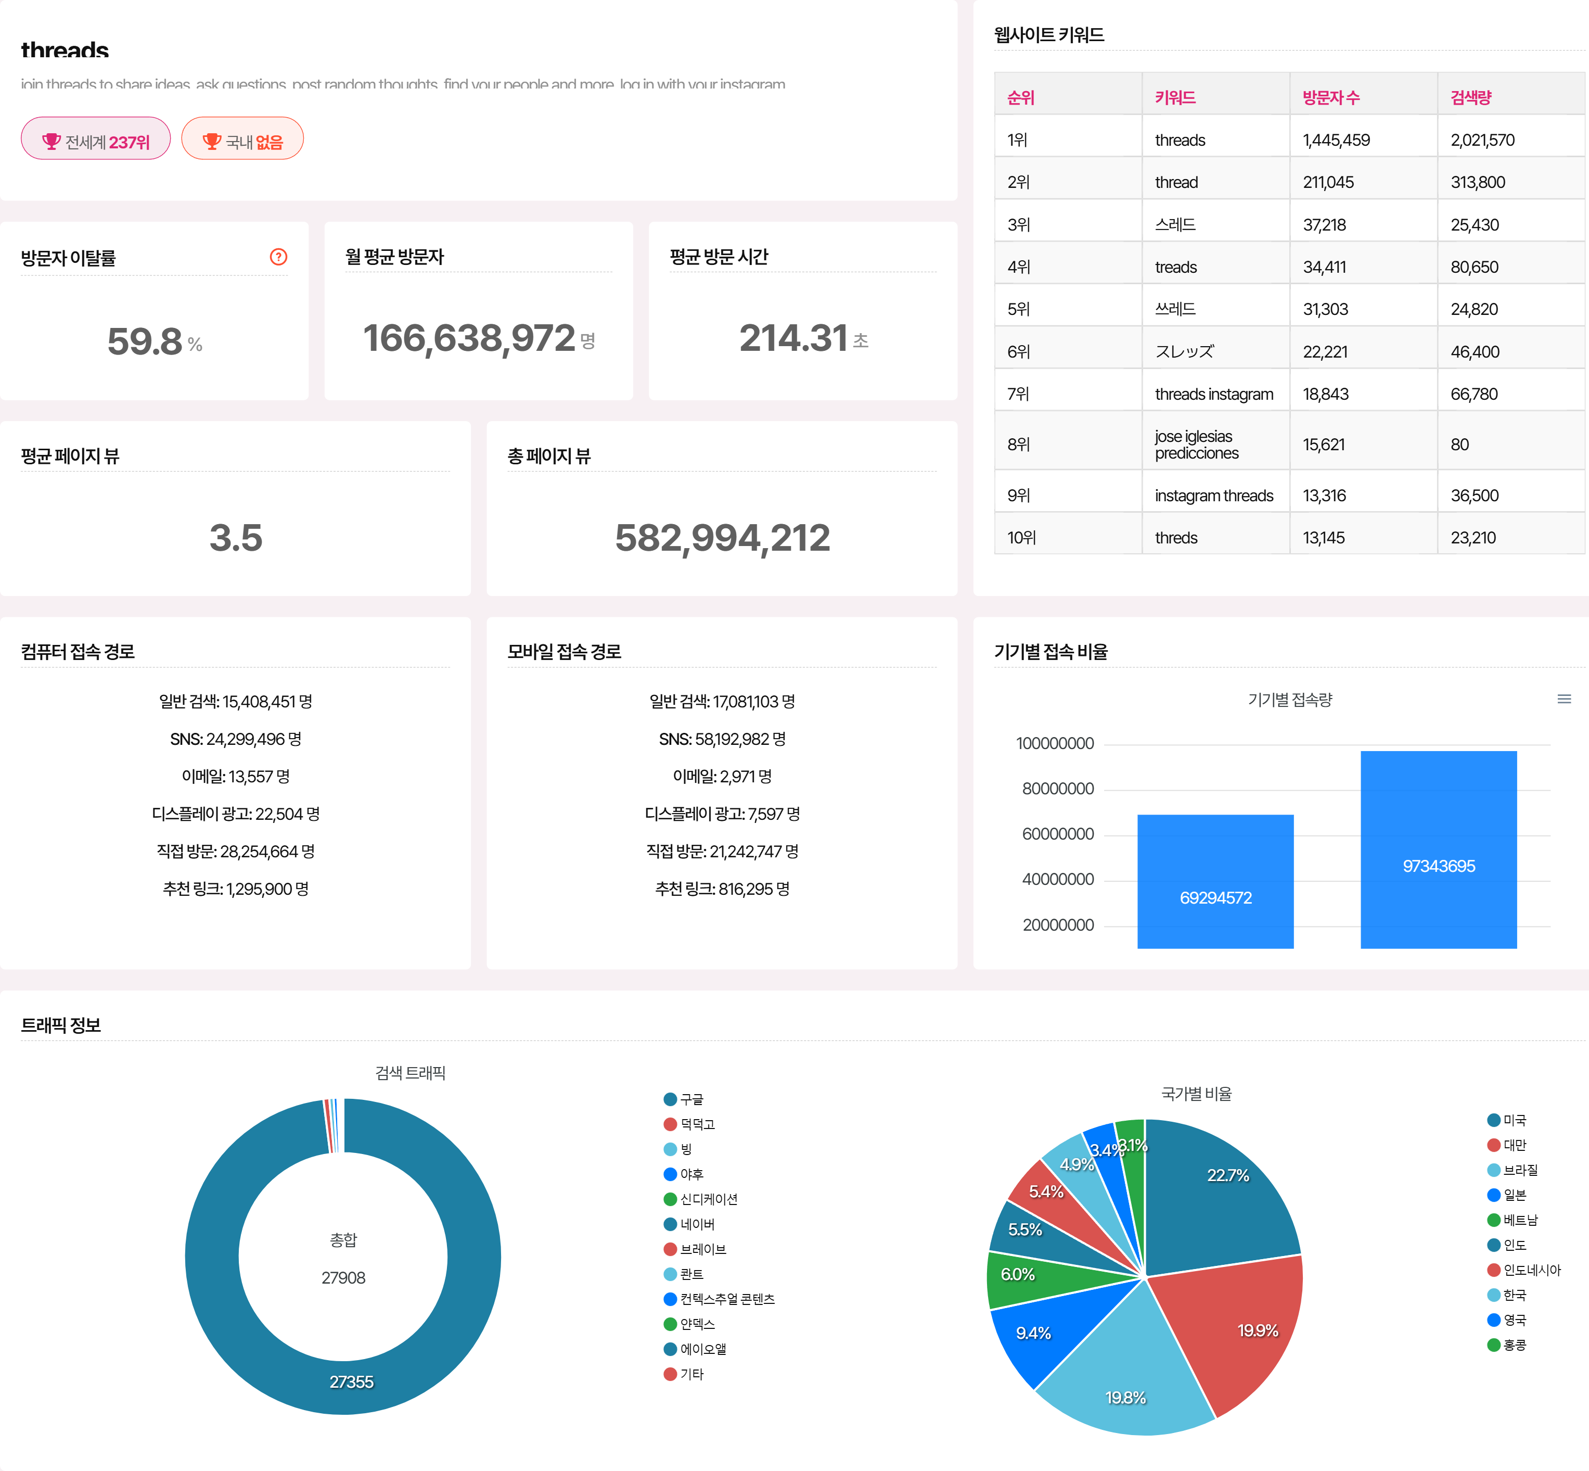Click the help question-mark icon beside 방문자 이탈률

coord(278,256)
